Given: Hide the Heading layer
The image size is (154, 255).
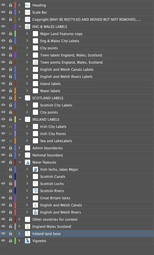Looking at the screenshot, I should point(3,5).
